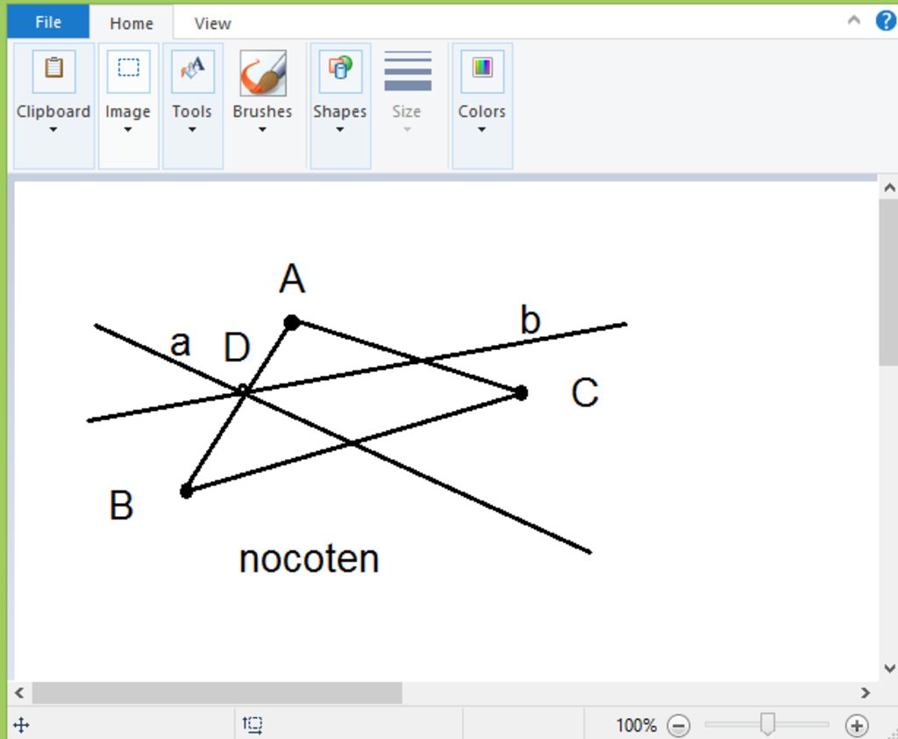Expand the Clipboard dropdown arrow

point(53,130)
